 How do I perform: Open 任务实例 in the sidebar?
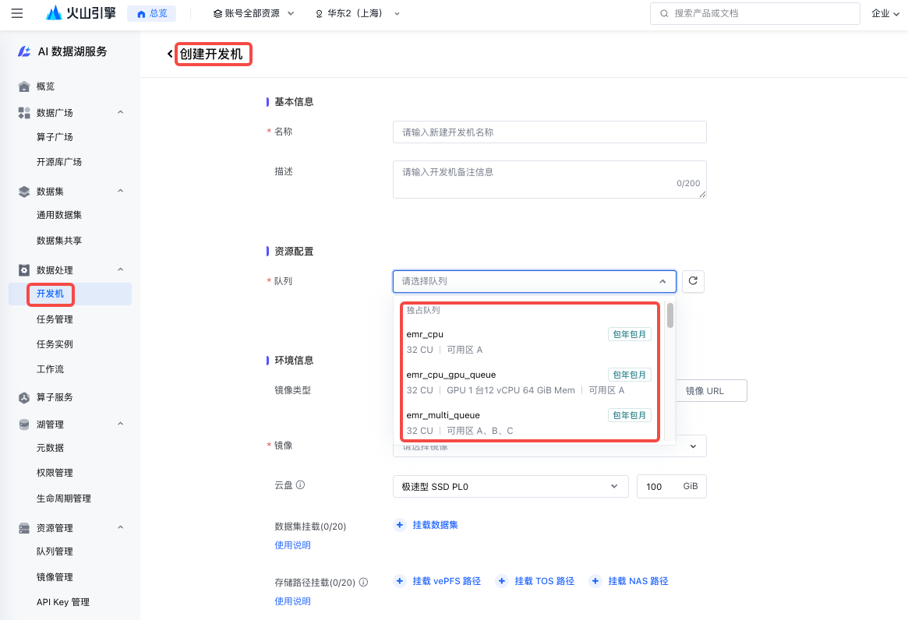(55, 344)
